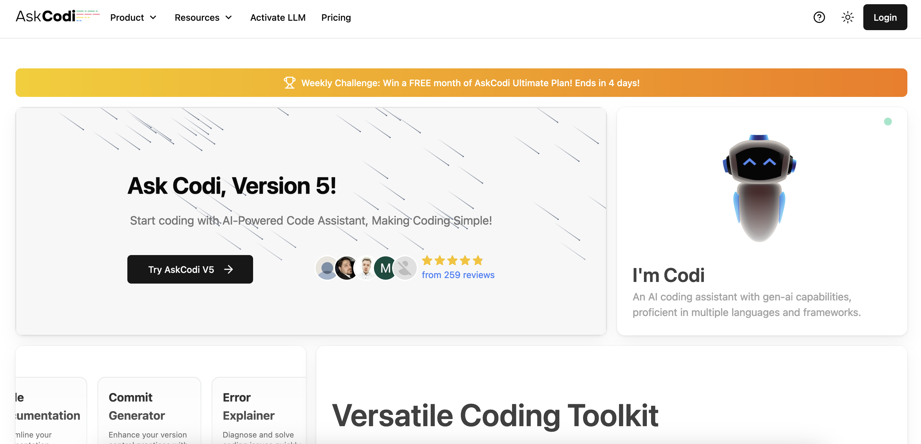921x444 pixels.
Task: Open the Error Explainer card
Action: (x=259, y=410)
